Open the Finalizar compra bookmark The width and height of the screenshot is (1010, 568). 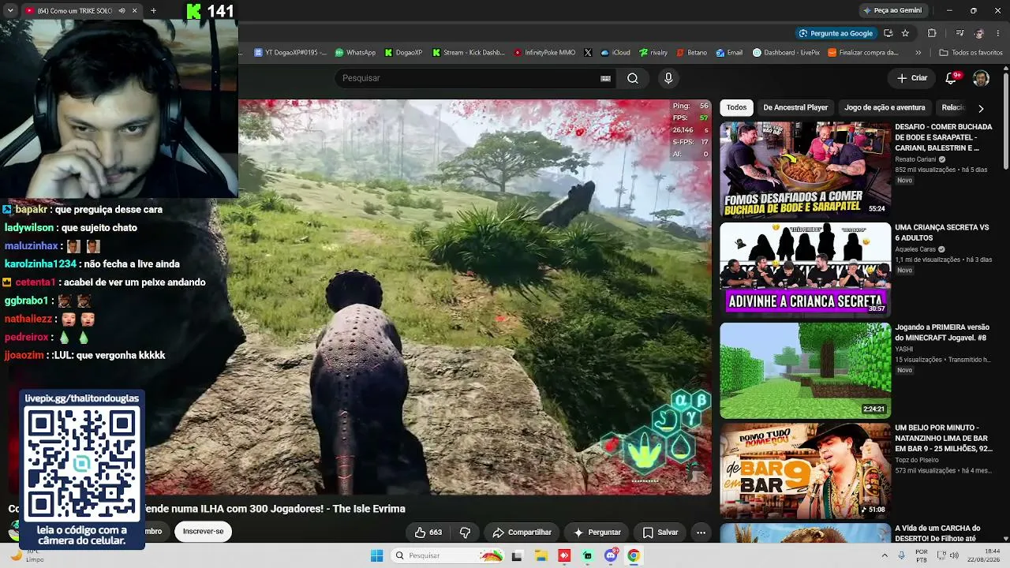tap(863, 53)
